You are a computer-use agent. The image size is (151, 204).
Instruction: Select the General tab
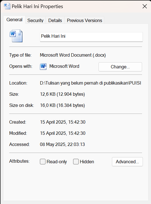(x=15, y=20)
